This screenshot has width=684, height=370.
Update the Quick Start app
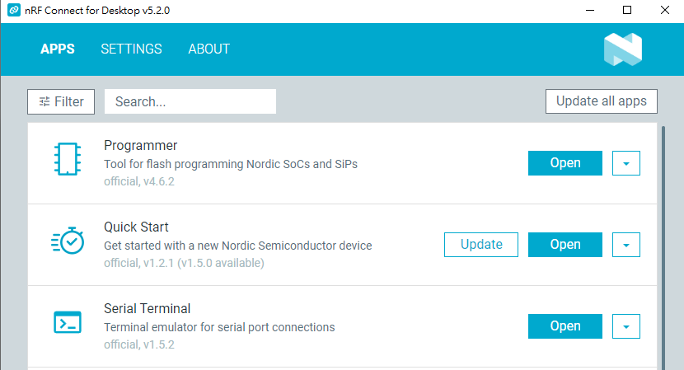point(481,245)
